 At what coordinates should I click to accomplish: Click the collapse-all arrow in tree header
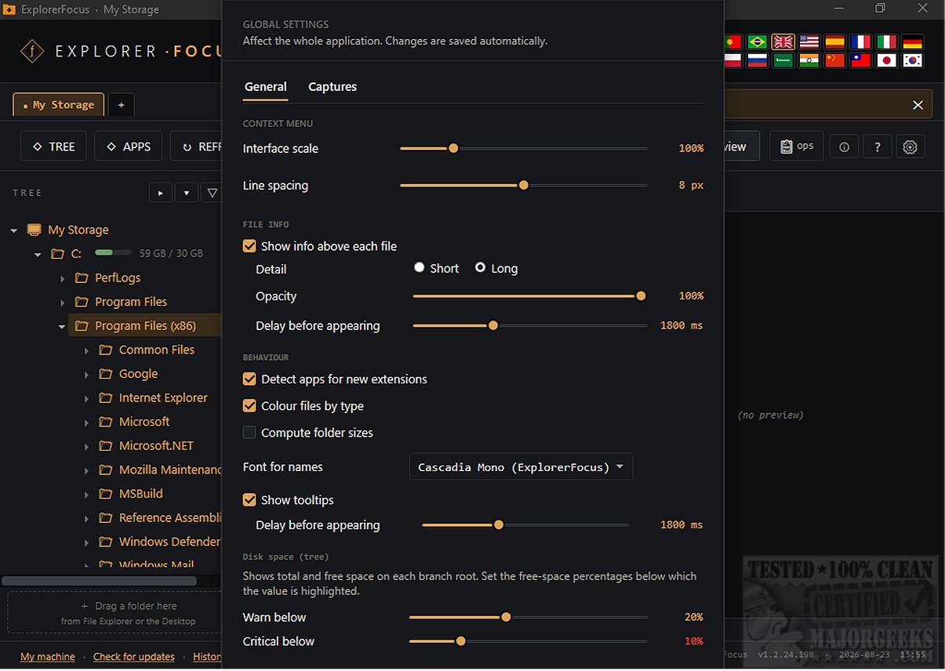click(x=187, y=192)
